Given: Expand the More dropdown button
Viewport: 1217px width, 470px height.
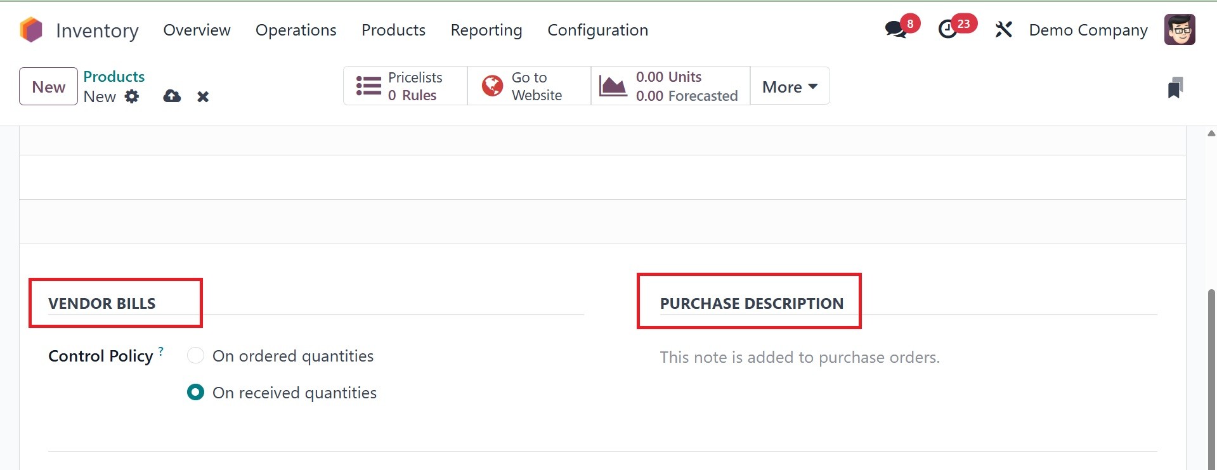Looking at the screenshot, I should click(x=790, y=87).
